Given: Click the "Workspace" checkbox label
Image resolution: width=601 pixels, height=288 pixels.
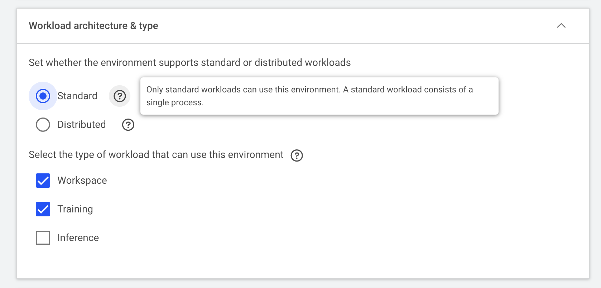Looking at the screenshot, I should coord(82,181).
